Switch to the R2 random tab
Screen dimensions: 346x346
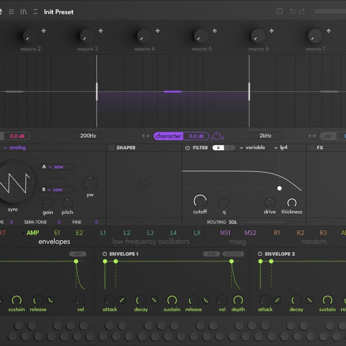[x=301, y=233]
